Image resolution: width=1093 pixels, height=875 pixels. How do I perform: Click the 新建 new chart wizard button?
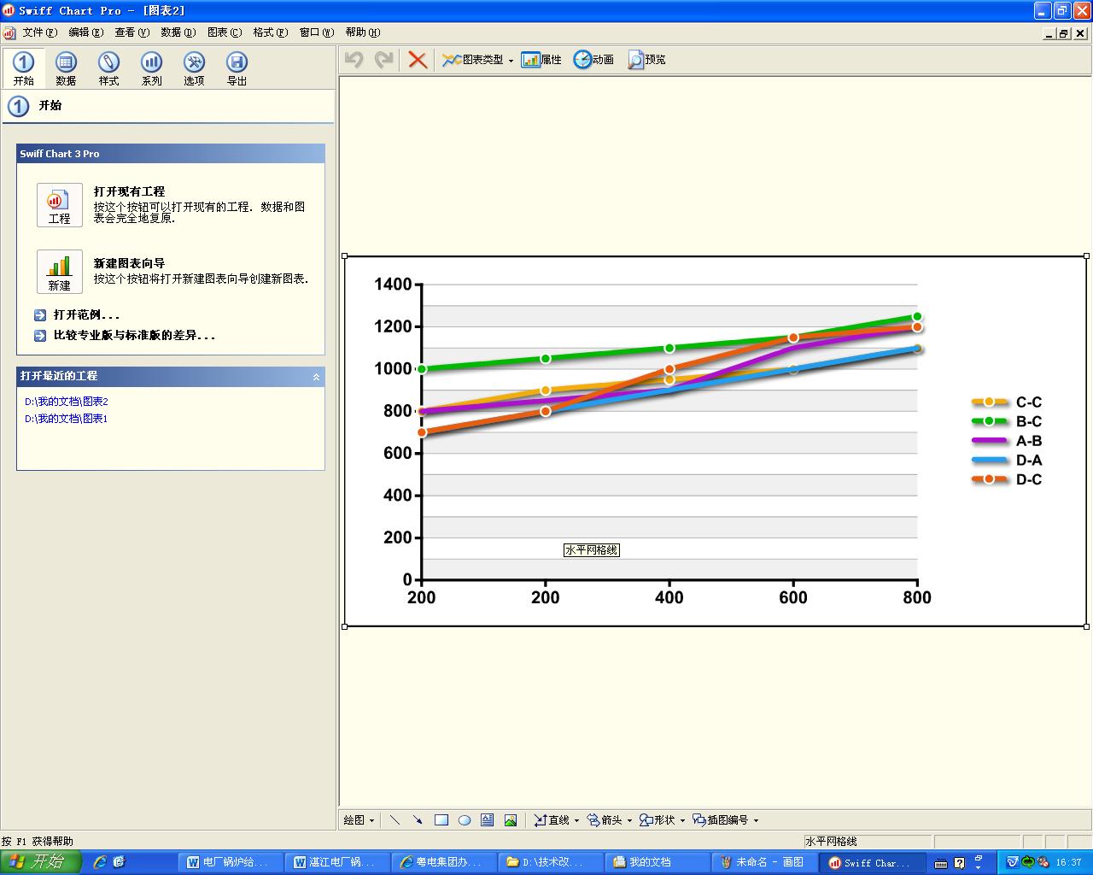click(60, 272)
